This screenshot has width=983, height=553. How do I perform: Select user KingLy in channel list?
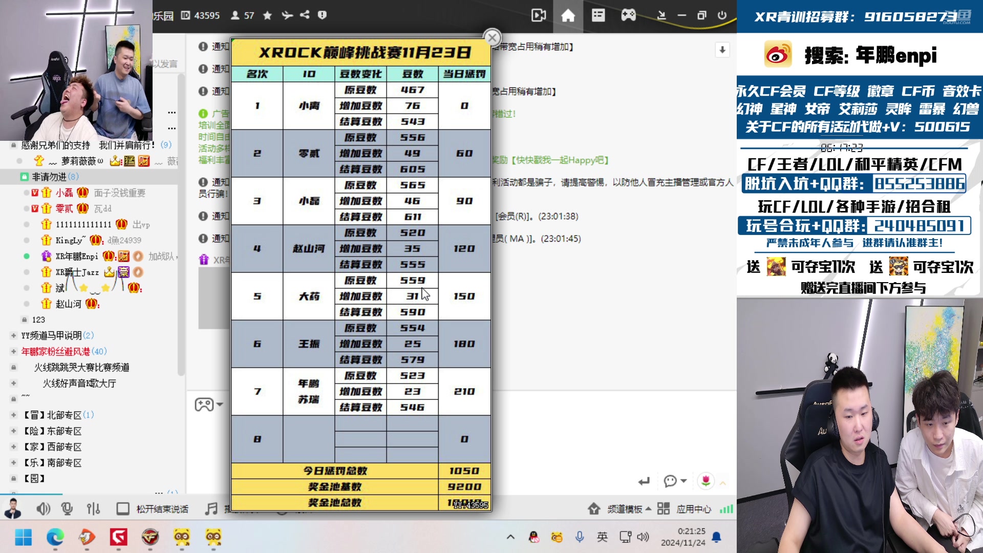coord(71,240)
